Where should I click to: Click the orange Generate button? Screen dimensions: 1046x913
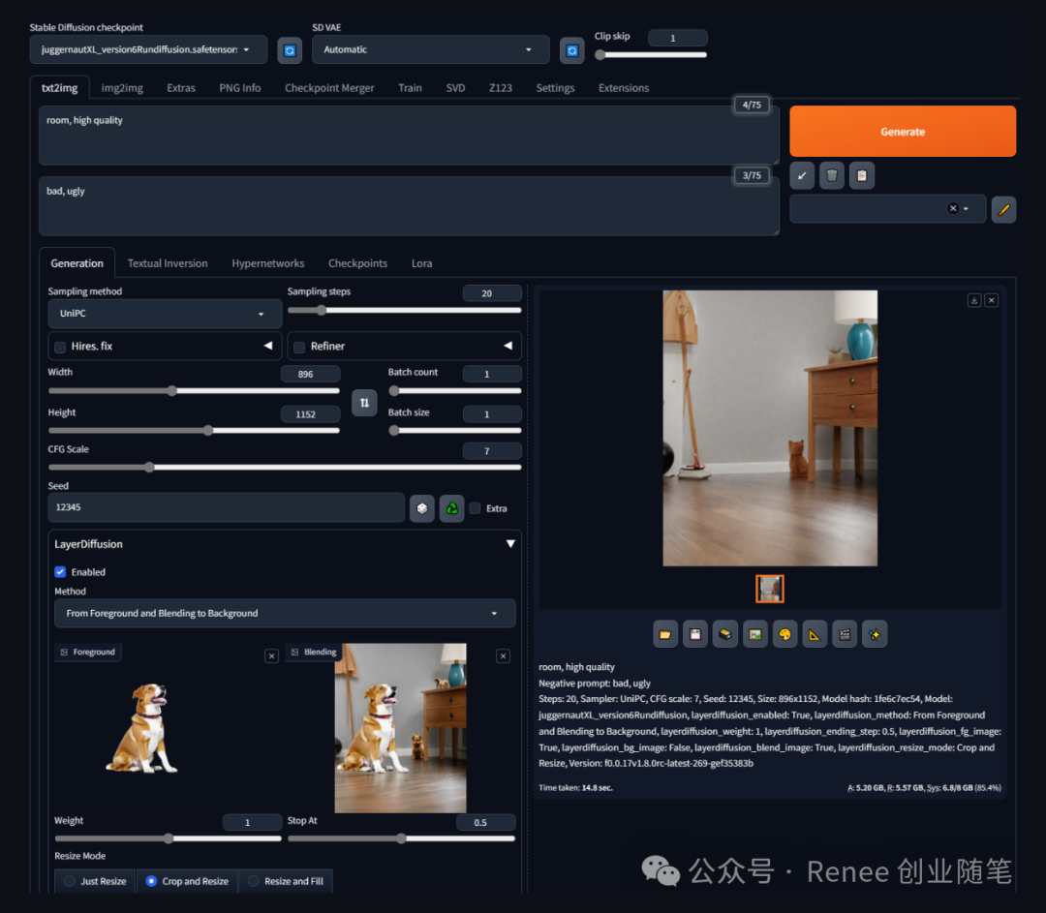point(903,132)
